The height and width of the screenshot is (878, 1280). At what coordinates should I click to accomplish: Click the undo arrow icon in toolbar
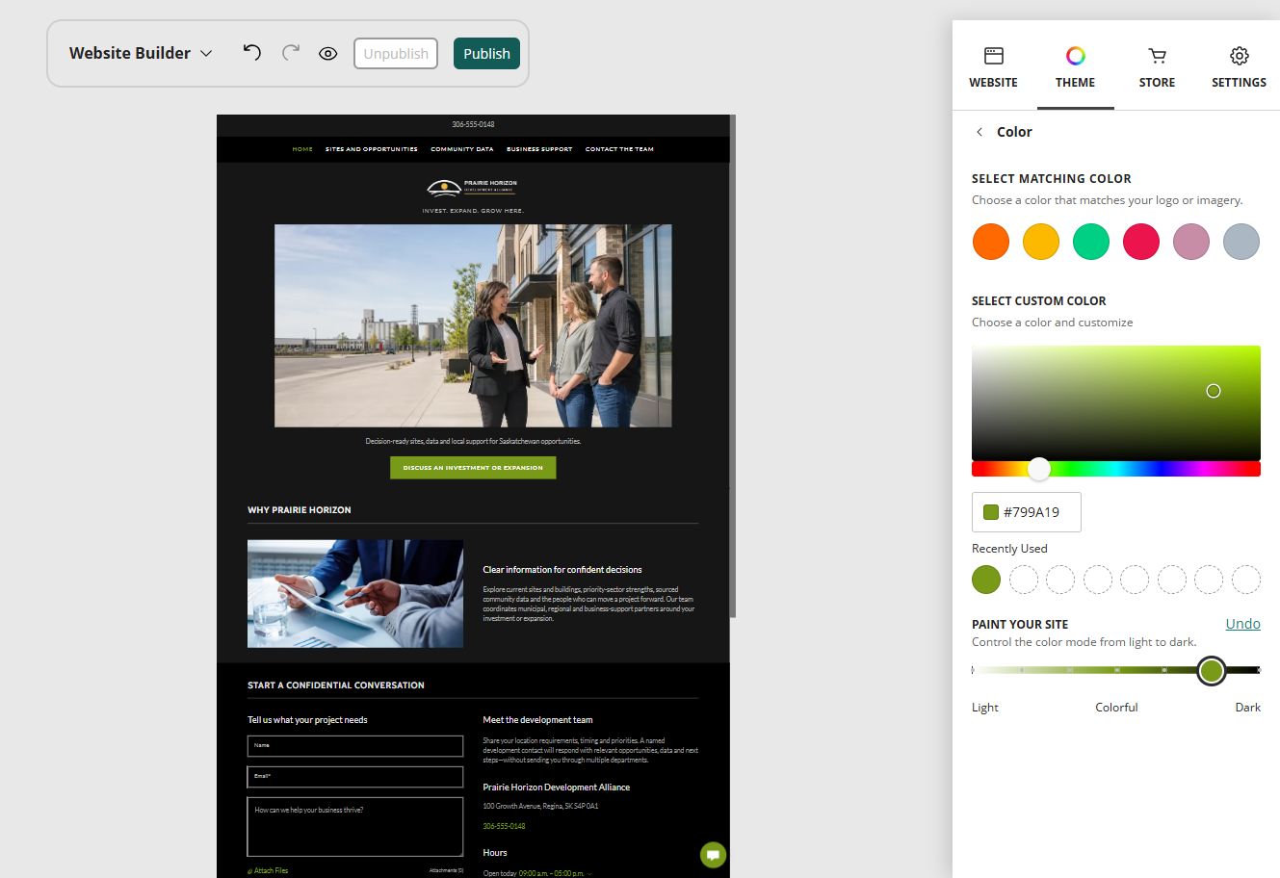pyautogui.click(x=252, y=53)
